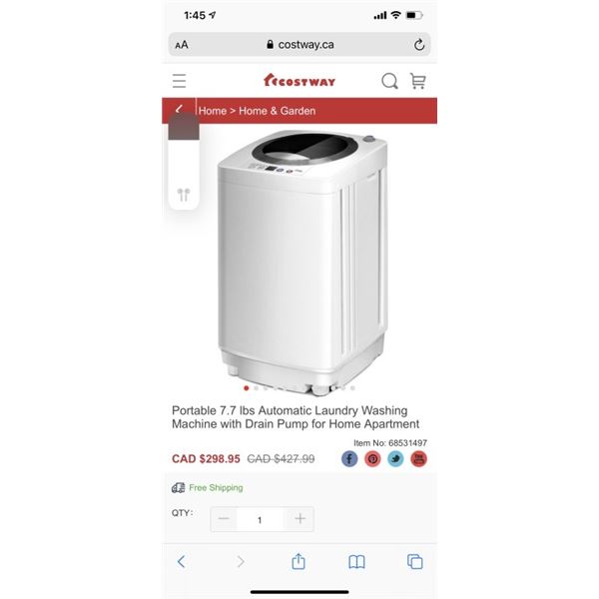Reload the costway.ca page
This screenshot has width=599, height=599.
419,45
